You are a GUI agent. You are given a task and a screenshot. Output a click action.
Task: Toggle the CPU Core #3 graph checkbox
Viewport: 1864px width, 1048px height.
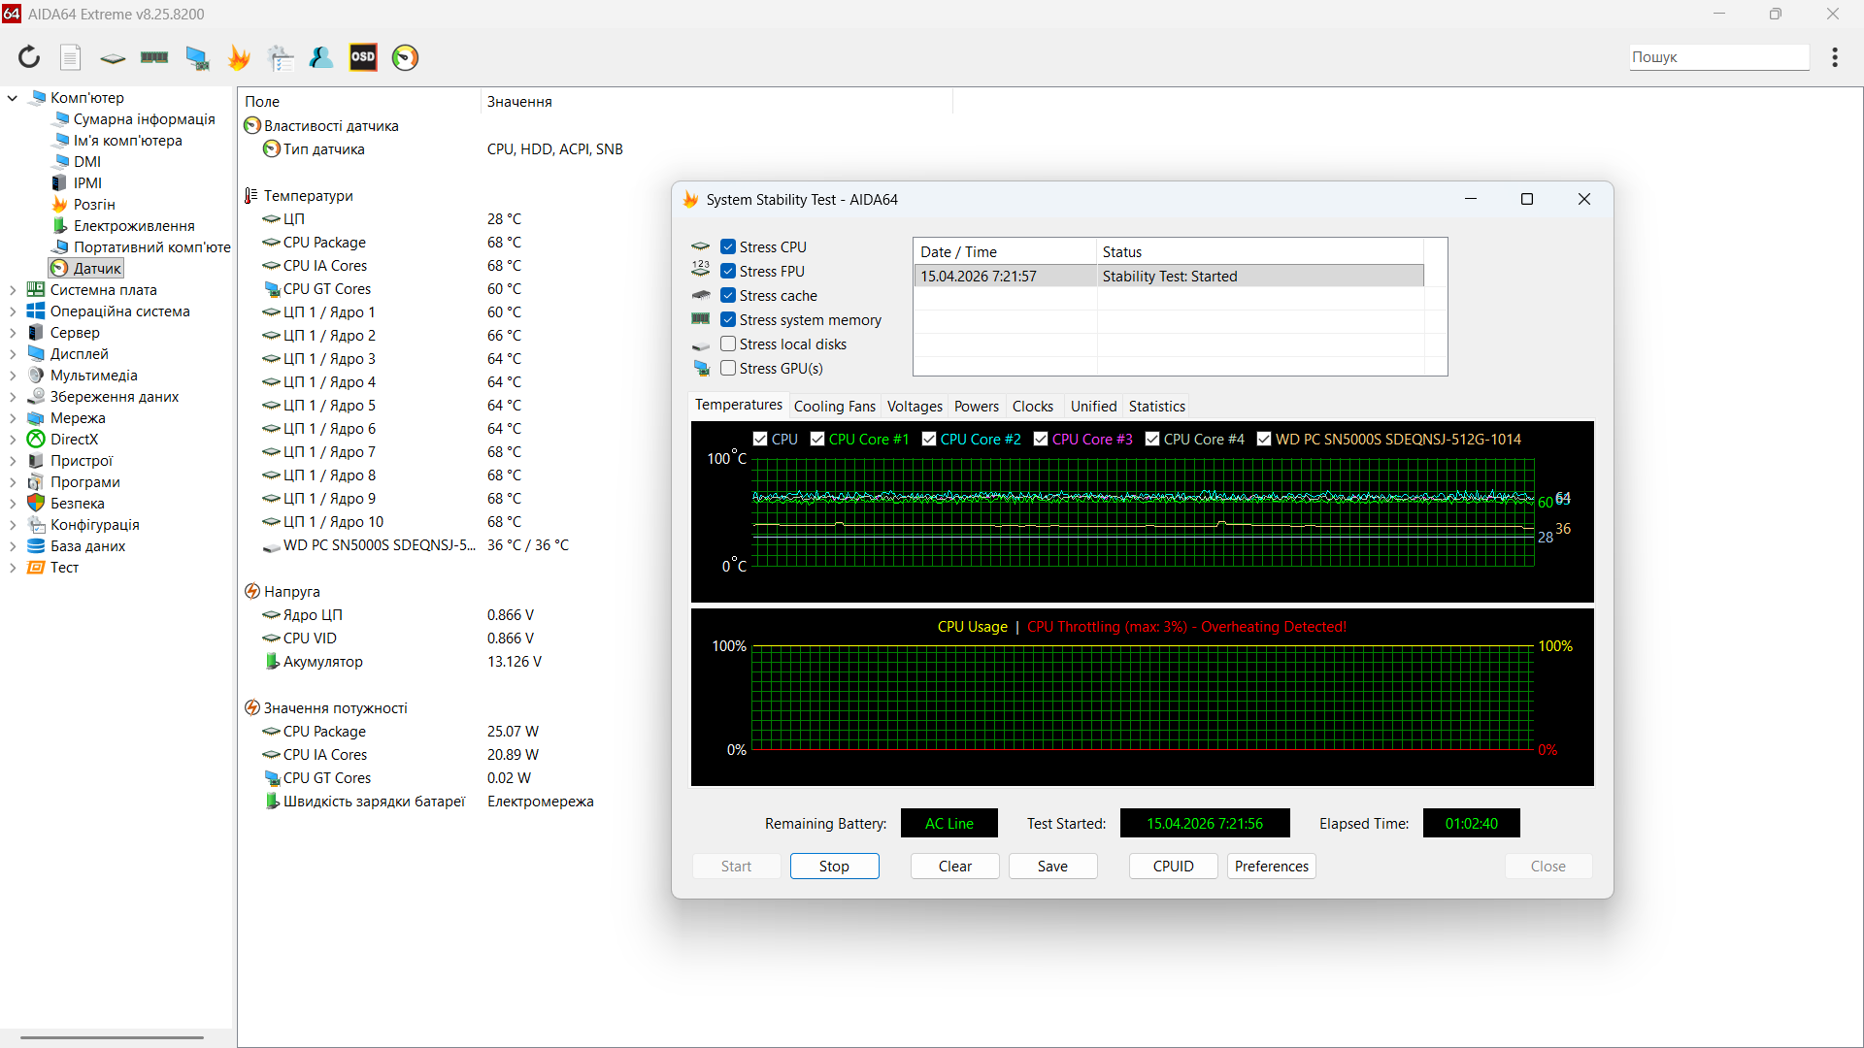[1041, 440]
